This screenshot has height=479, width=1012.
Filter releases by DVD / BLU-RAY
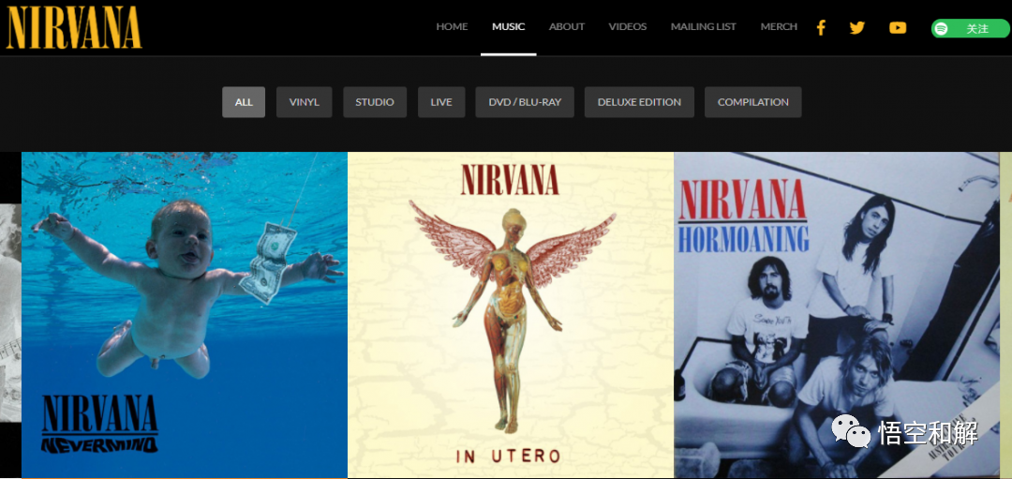point(525,102)
